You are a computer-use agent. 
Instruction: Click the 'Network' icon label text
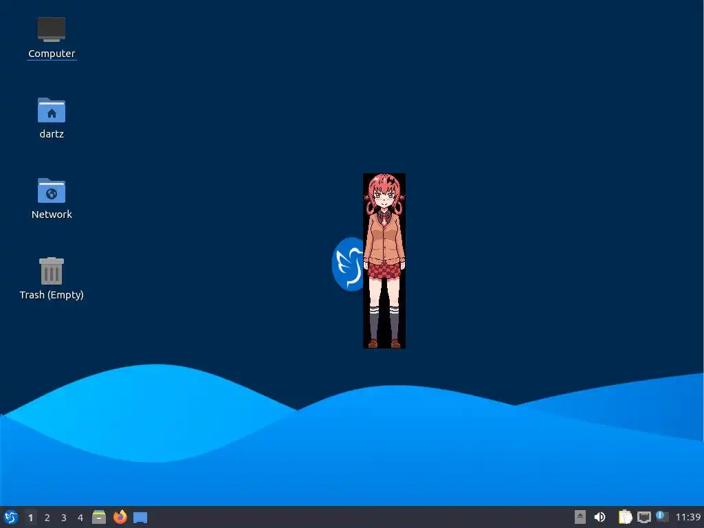pos(52,214)
